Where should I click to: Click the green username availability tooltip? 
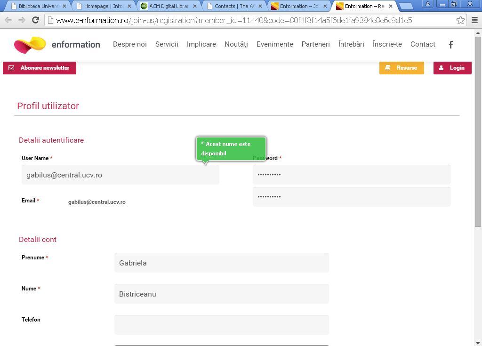[231, 149]
